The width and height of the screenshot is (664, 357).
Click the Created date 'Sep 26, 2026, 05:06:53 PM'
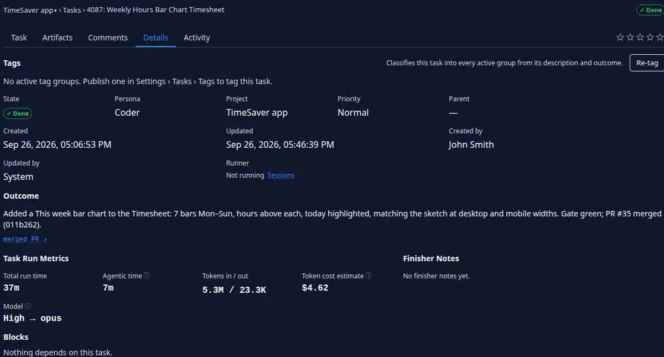pos(58,144)
